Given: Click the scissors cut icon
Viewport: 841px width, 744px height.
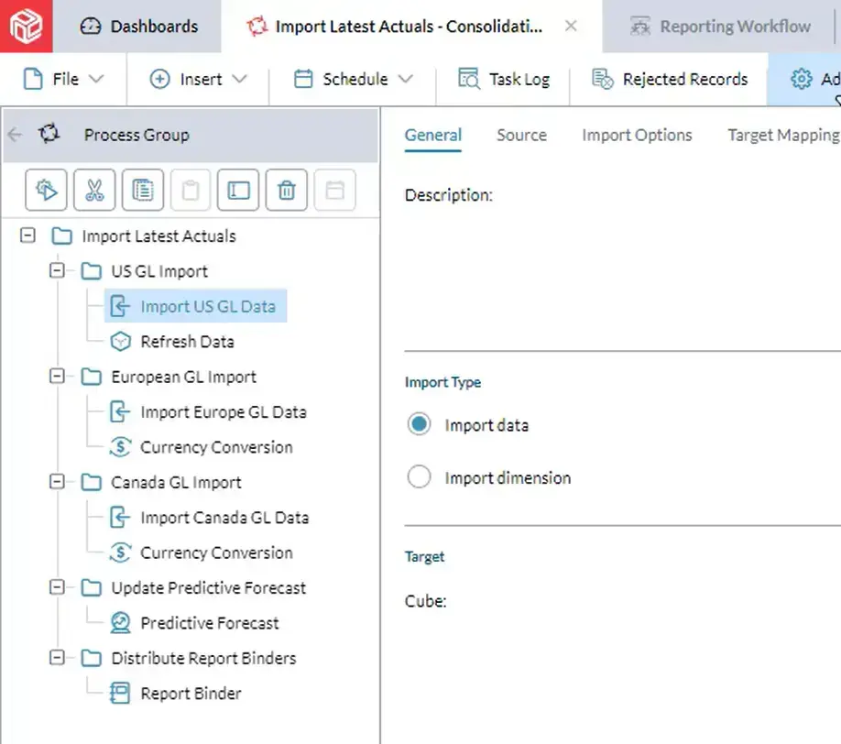Looking at the screenshot, I should (94, 190).
